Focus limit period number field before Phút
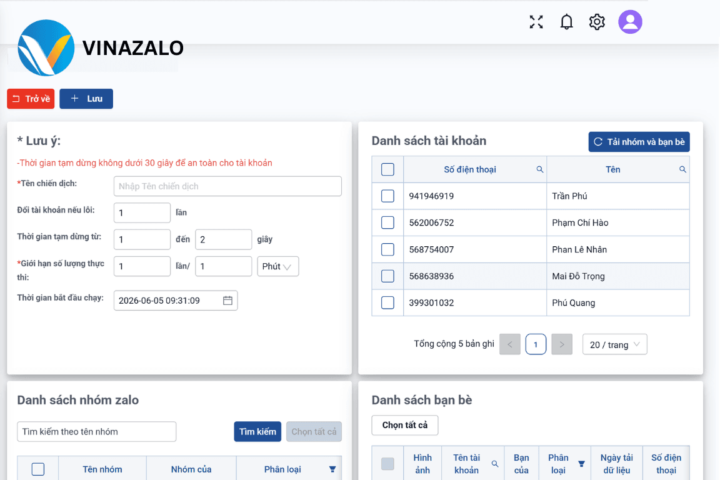 pyautogui.click(x=223, y=266)
